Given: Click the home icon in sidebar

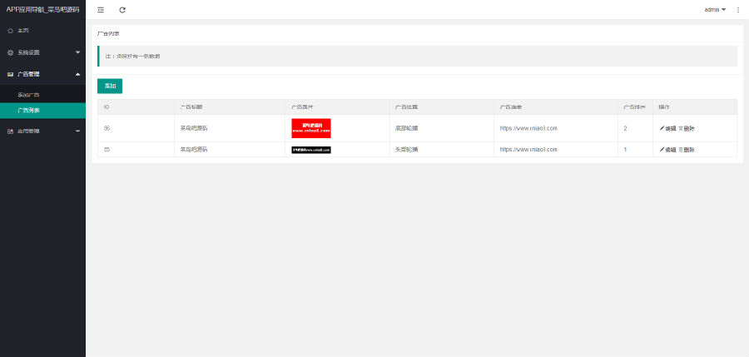Looking at the screenshot, I should 10,30.
